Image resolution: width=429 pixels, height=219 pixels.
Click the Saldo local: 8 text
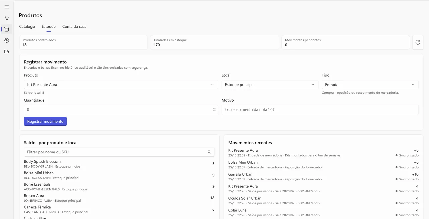[34, 93]
